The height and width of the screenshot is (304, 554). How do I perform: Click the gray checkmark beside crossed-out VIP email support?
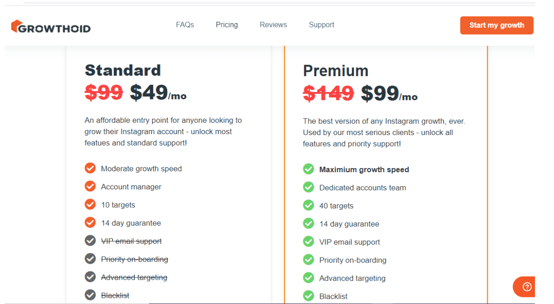pos(90,240)
